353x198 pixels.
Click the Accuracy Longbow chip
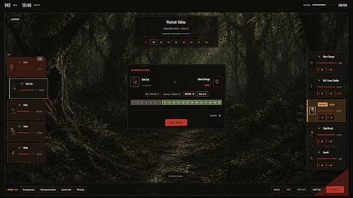coord(171,94)
